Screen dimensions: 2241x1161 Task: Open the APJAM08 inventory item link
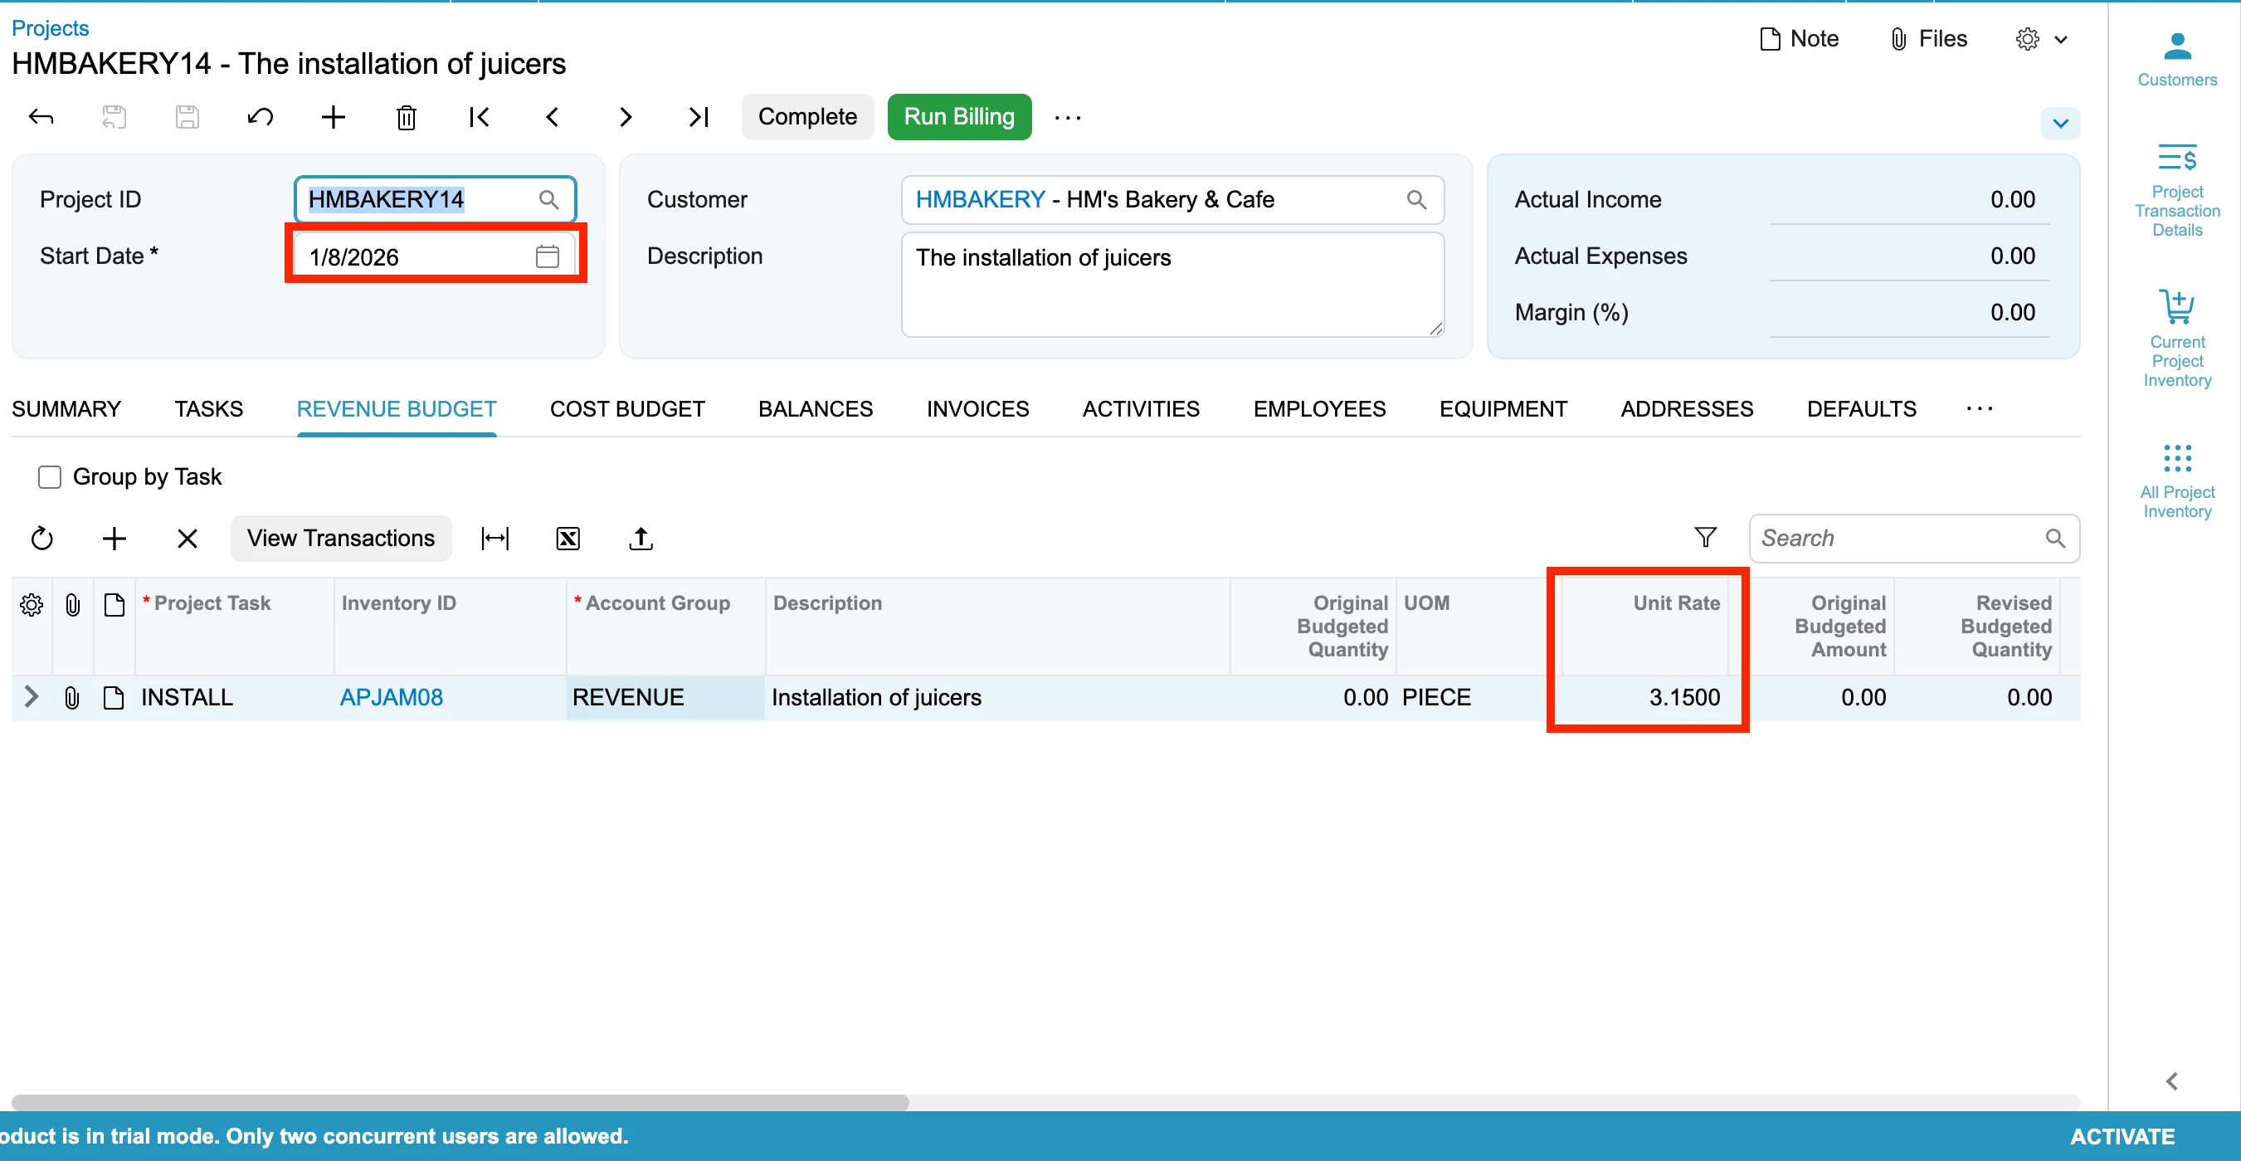(x=391, y=697)
